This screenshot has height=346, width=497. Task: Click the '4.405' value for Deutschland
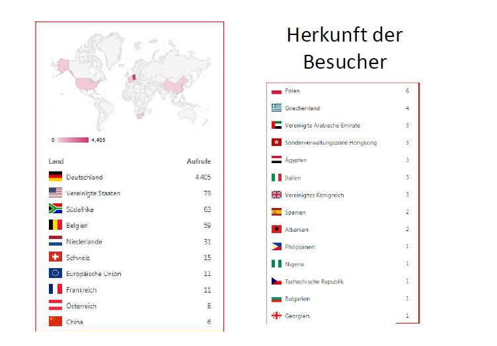(x=203, y=177)
